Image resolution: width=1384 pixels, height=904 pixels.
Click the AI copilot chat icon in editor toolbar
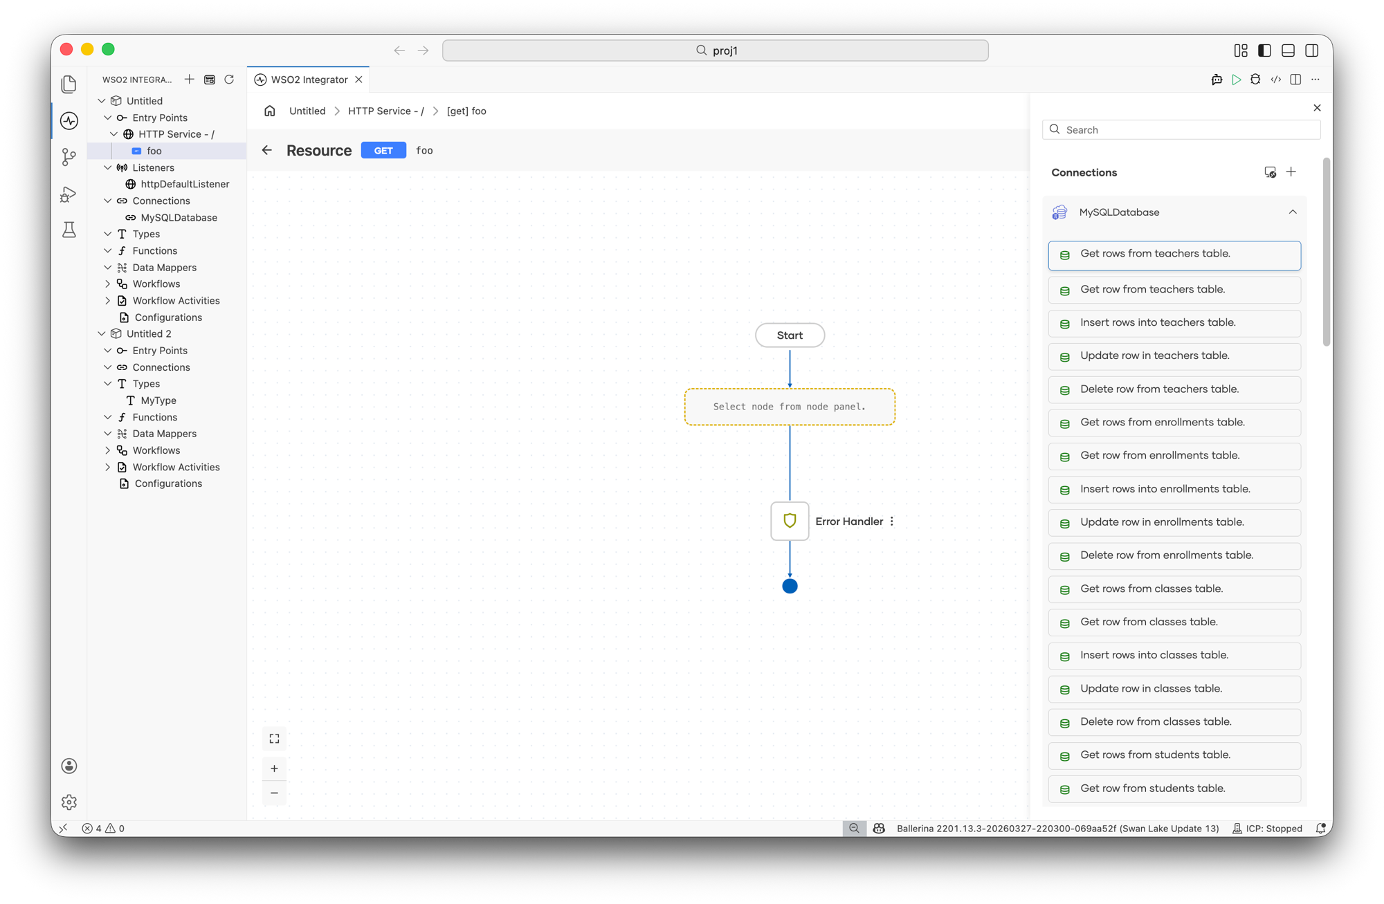click(x=1217, y=80)
